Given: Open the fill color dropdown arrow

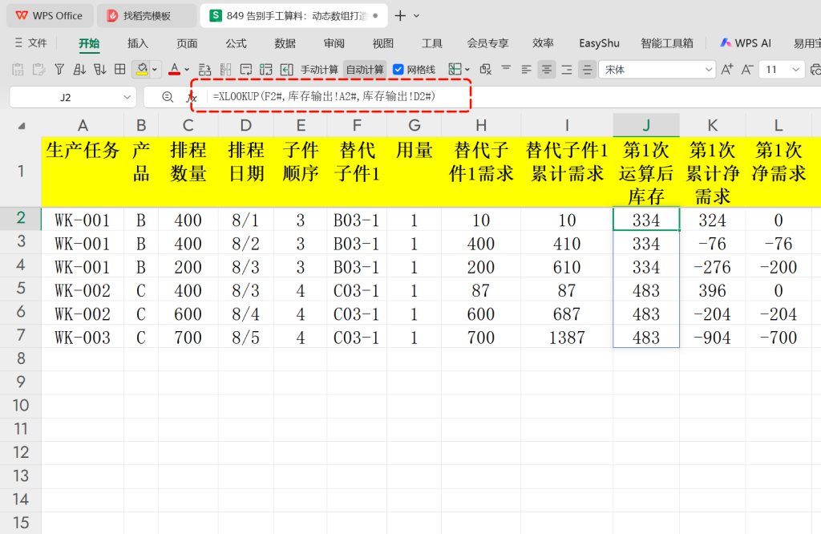Looking at the screenshot, I should tap(155, 70).
